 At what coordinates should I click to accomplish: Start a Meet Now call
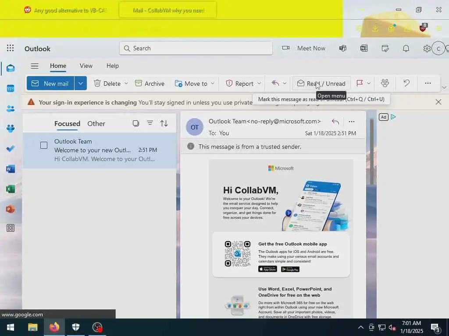pos(303,48)
